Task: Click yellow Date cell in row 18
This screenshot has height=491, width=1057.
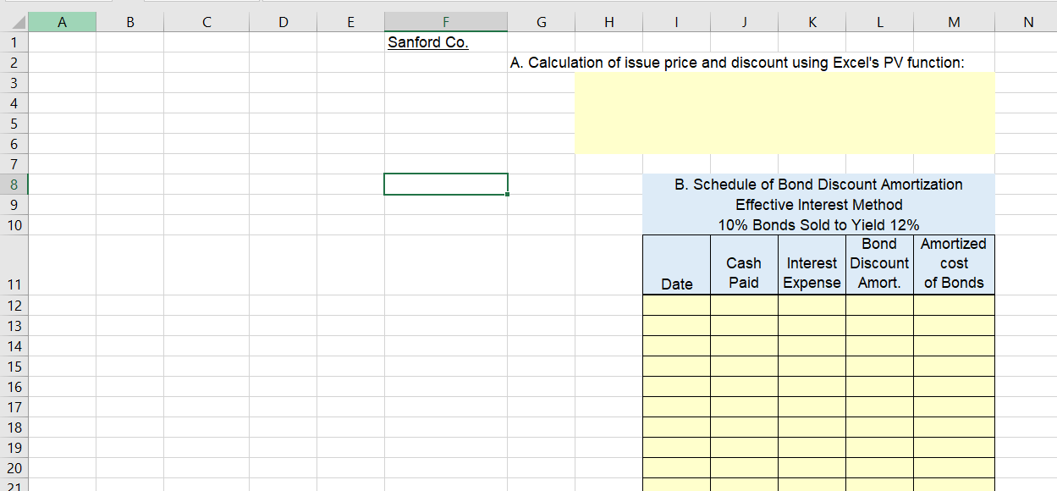Action: coord(676,428)
